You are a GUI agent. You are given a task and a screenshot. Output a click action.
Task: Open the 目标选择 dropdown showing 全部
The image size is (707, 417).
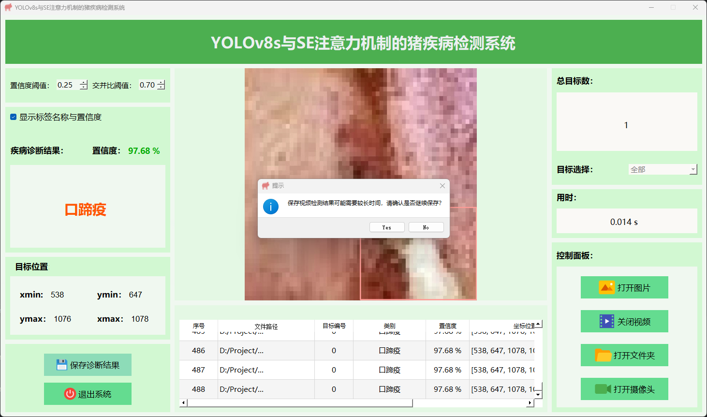693,169
